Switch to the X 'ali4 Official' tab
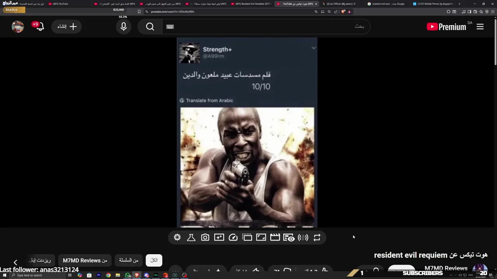Viewport: 497px width, 279px height. tap(341, 4)
